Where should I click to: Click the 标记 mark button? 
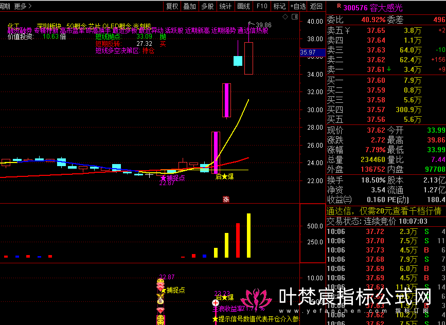pyautogui.click(x=279, y=6)
